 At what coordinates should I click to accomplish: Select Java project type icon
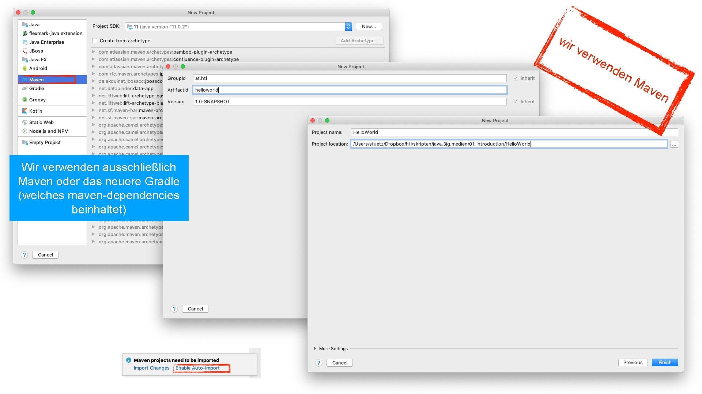(25, 24)
